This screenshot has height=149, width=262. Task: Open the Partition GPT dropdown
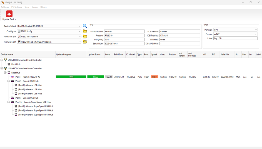coord(256,30)
